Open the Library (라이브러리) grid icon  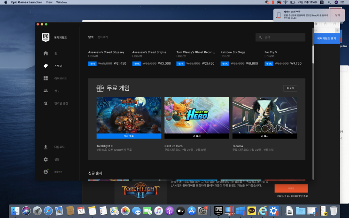pyautogui.click(x=46, y=78)
